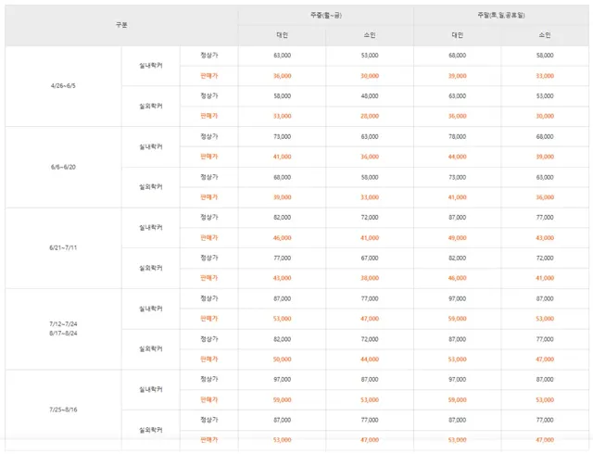Click the 28,000 sale price cell

[370, 116]
